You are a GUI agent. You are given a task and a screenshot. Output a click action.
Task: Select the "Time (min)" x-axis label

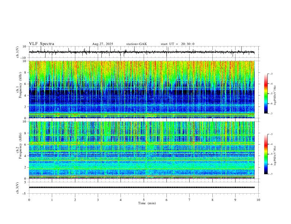click(147, 203)
